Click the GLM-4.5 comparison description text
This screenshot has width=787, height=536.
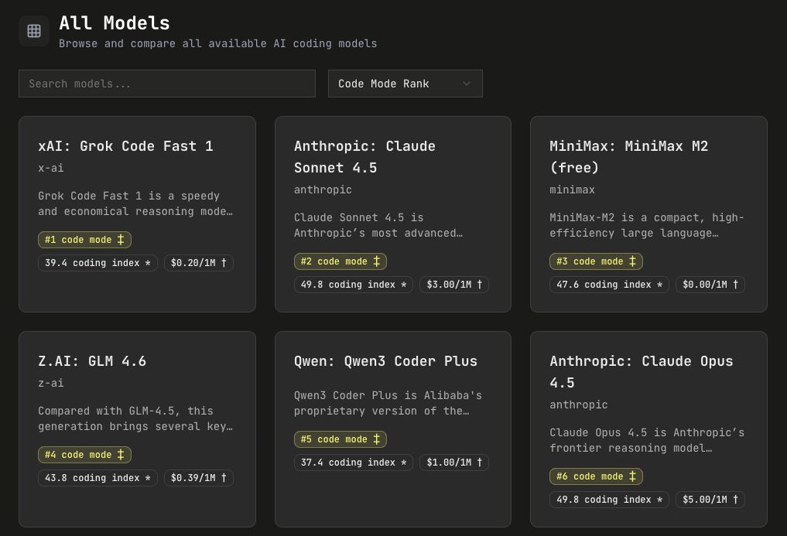(x=135, y=418)
